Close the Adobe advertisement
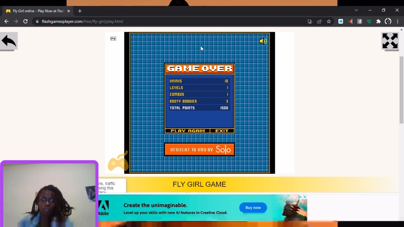 [x=305, y=197]
